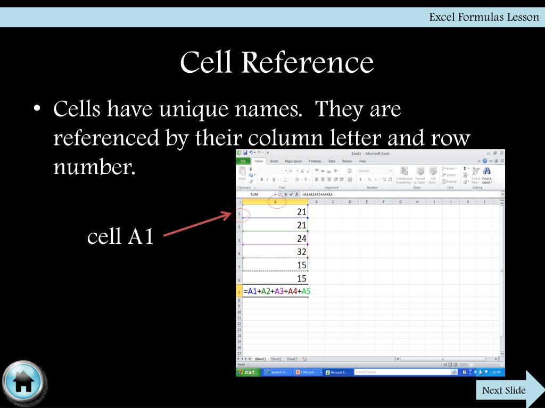Click formula bar text =A1+A2+A3+A4+A5
Viewport: 545px width, 408px height.
(x=317, y=194)
